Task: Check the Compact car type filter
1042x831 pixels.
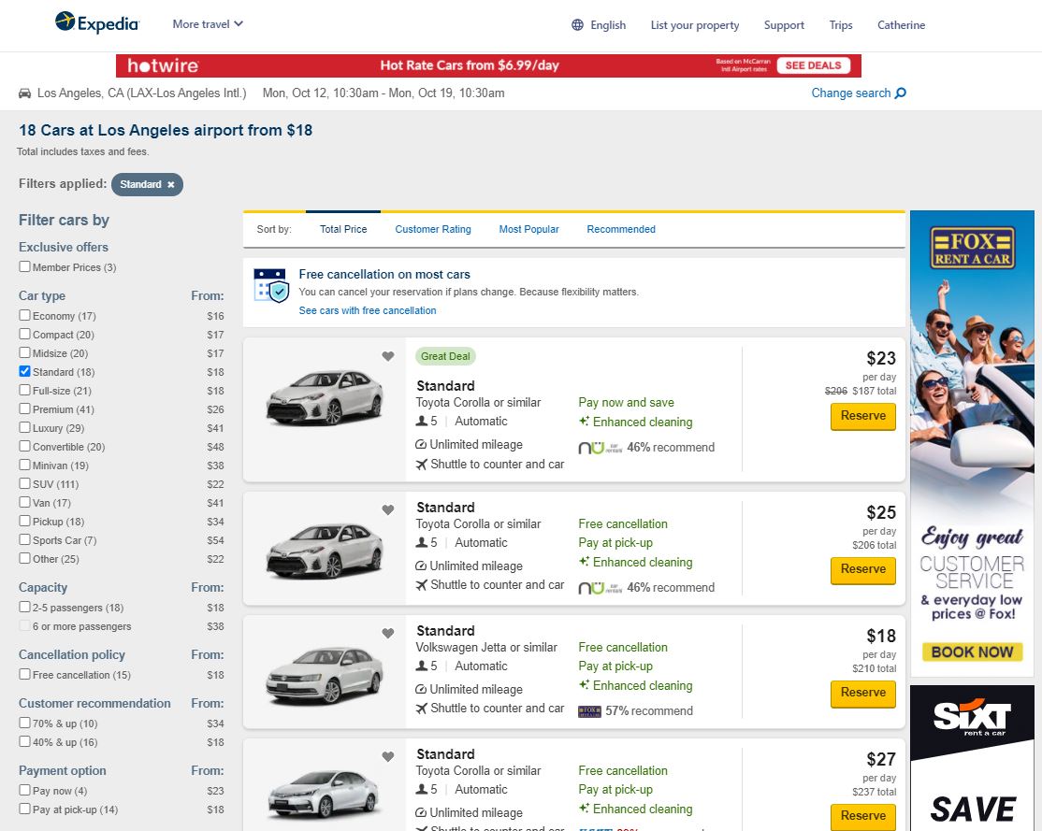Action: 24,334
